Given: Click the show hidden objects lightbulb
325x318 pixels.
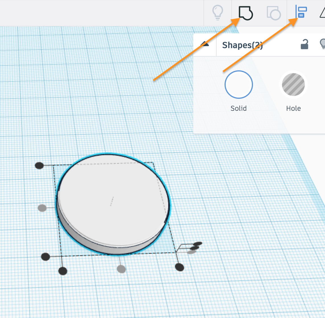Looking at the screenshot, I should point(218,13).
